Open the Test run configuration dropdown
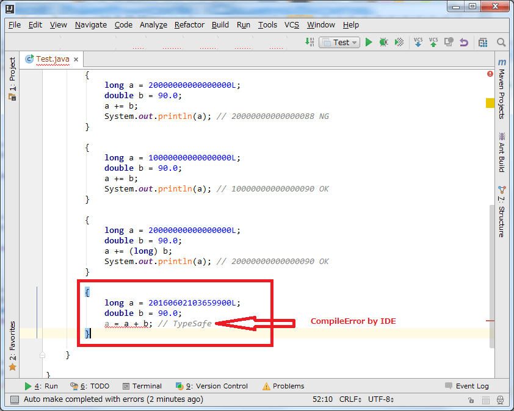This screenshot has height=411, width=514. (x=339, y=42)
